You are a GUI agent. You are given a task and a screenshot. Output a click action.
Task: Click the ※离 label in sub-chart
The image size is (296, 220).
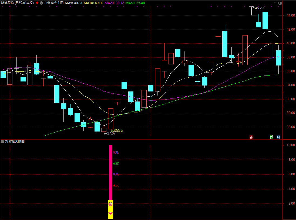(x=116, y=174)
